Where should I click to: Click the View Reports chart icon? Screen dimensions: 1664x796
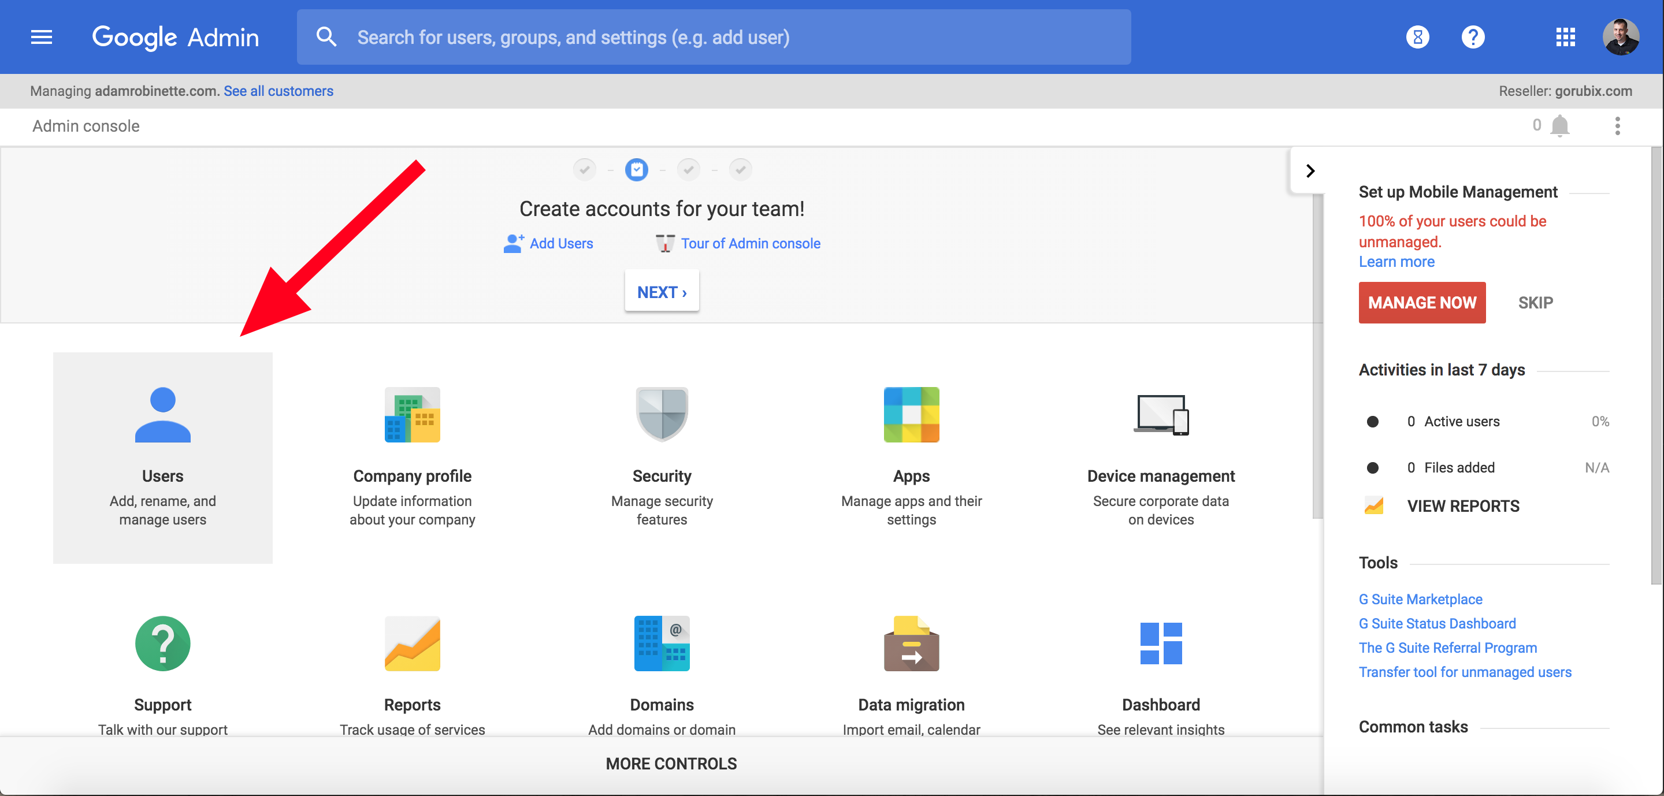(1374, 505)
